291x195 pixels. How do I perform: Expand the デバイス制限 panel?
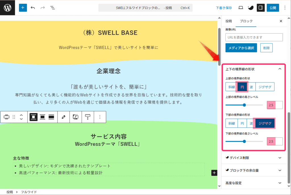[254, 158]
